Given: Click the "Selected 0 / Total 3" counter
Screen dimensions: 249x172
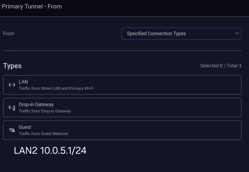Looking at the screenshot, I should (x=221, y=66).
